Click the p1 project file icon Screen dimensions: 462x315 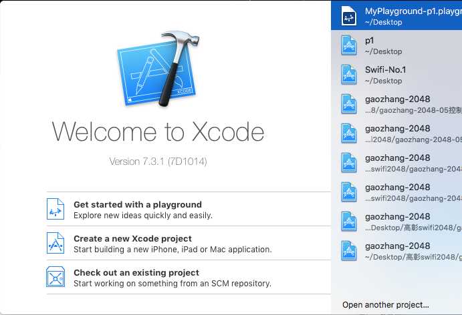(349, 45)
